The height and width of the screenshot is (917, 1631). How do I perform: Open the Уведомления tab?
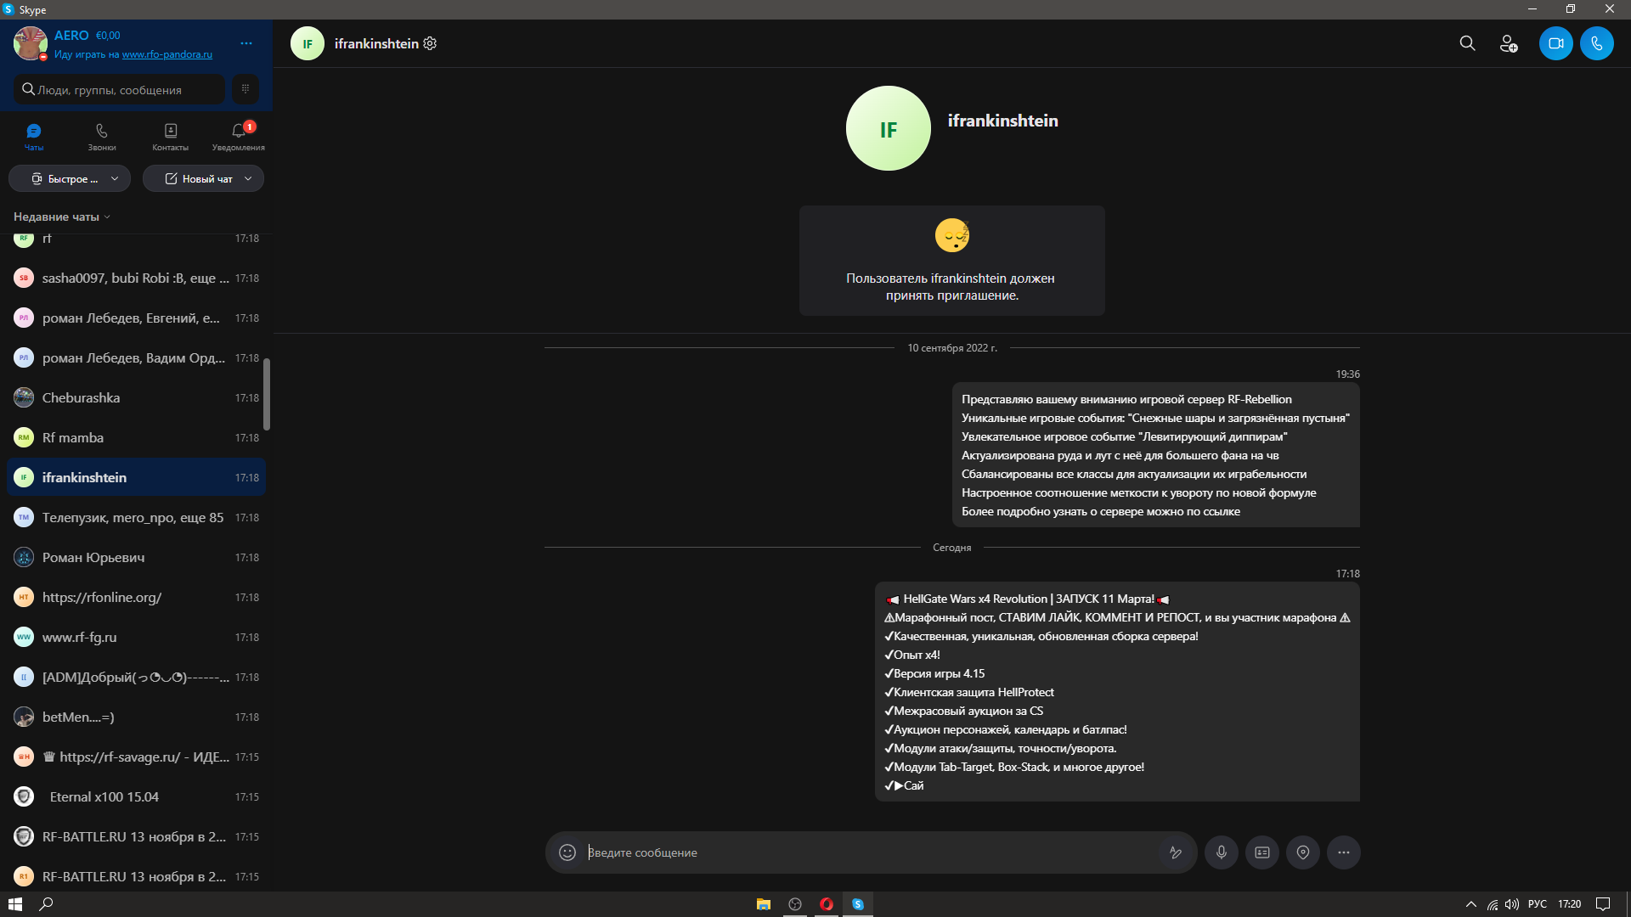[239, 137]
